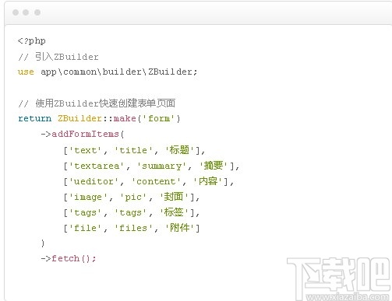Click the 'use' keyword
This screenshot has width=392, height=301.
click(26, 72)
